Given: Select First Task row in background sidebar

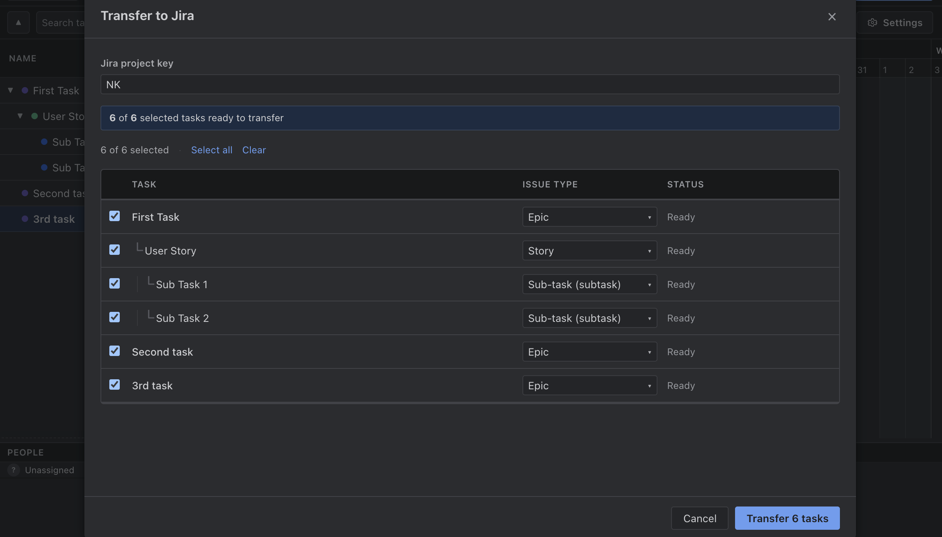Looking at the screenshot, I should (x=42, y=91).
